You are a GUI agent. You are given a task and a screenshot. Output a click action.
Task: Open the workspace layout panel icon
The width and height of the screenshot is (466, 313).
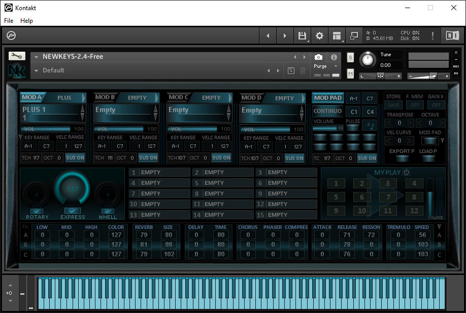pyautogui.click(x=337, y=36)
